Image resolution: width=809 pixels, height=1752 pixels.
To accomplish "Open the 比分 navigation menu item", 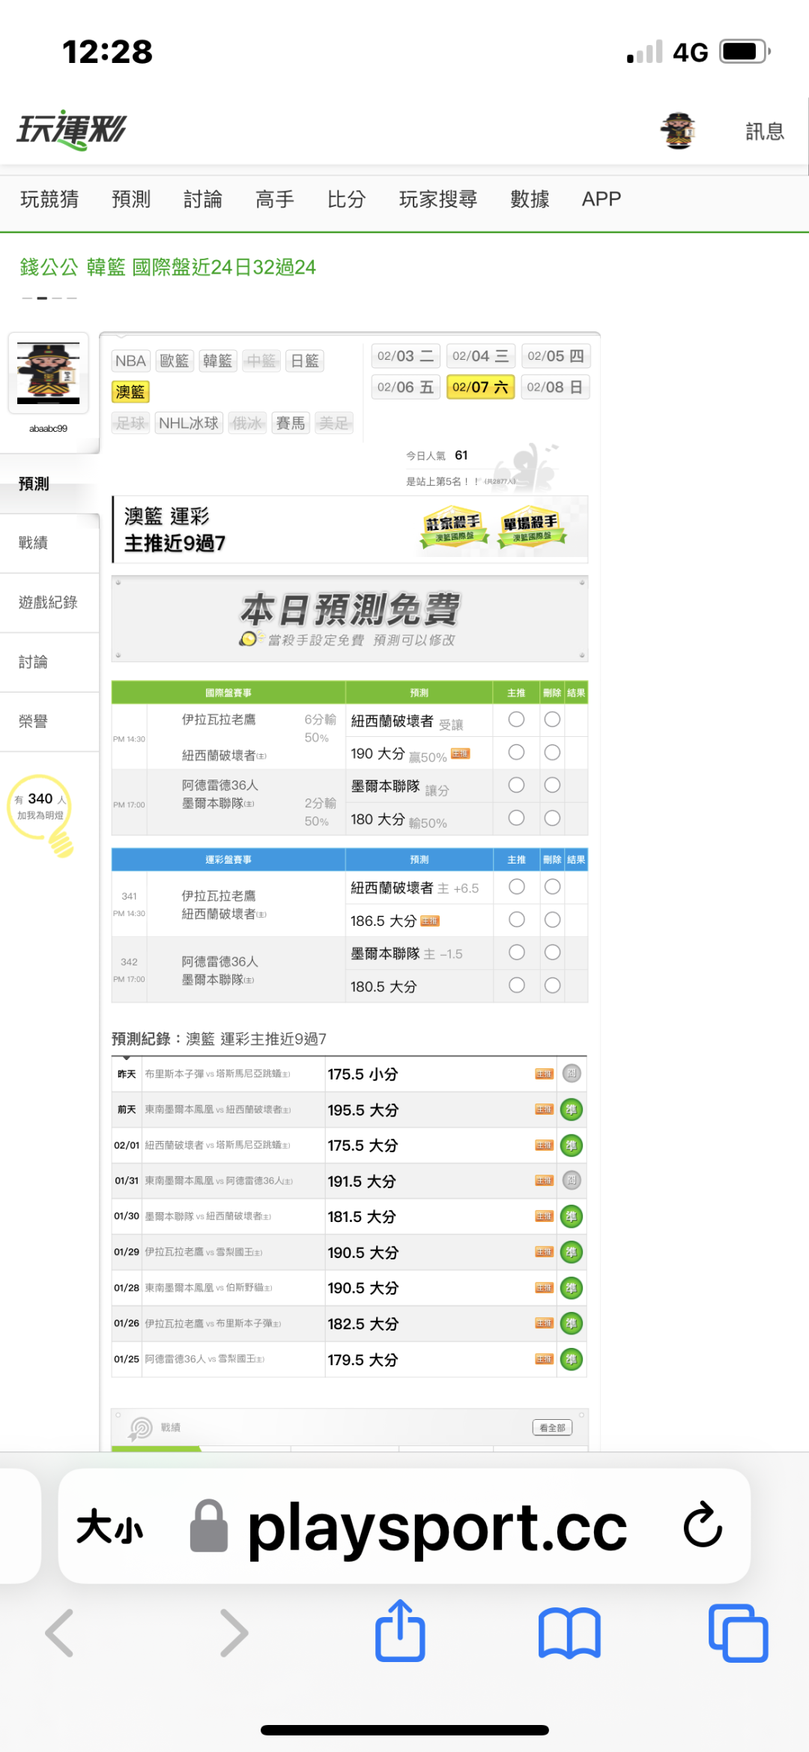I will click(x=346, y=199).
